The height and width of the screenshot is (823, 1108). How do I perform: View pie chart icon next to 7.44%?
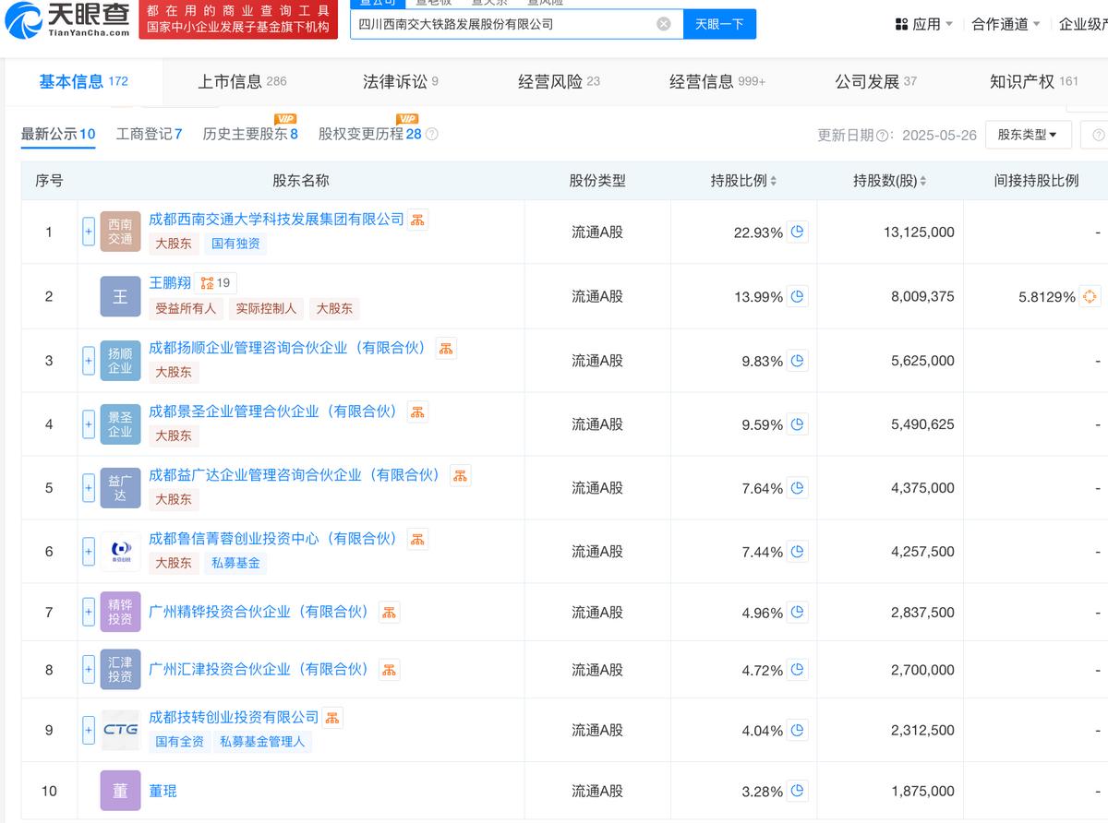pyautogui.click(x=798, y=552)
